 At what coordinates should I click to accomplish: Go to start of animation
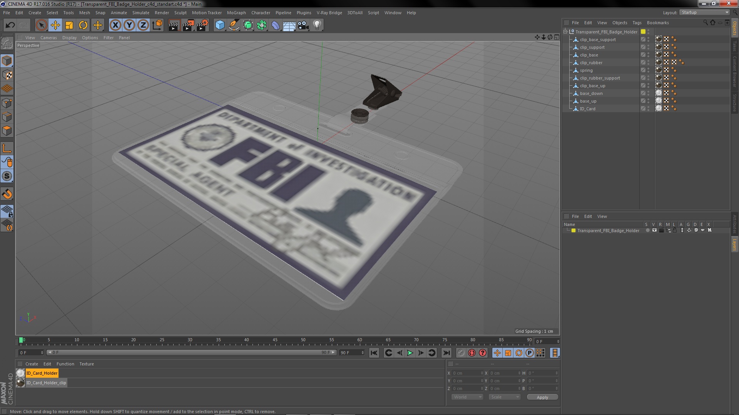pyautogui.click(x=374, y=353)
